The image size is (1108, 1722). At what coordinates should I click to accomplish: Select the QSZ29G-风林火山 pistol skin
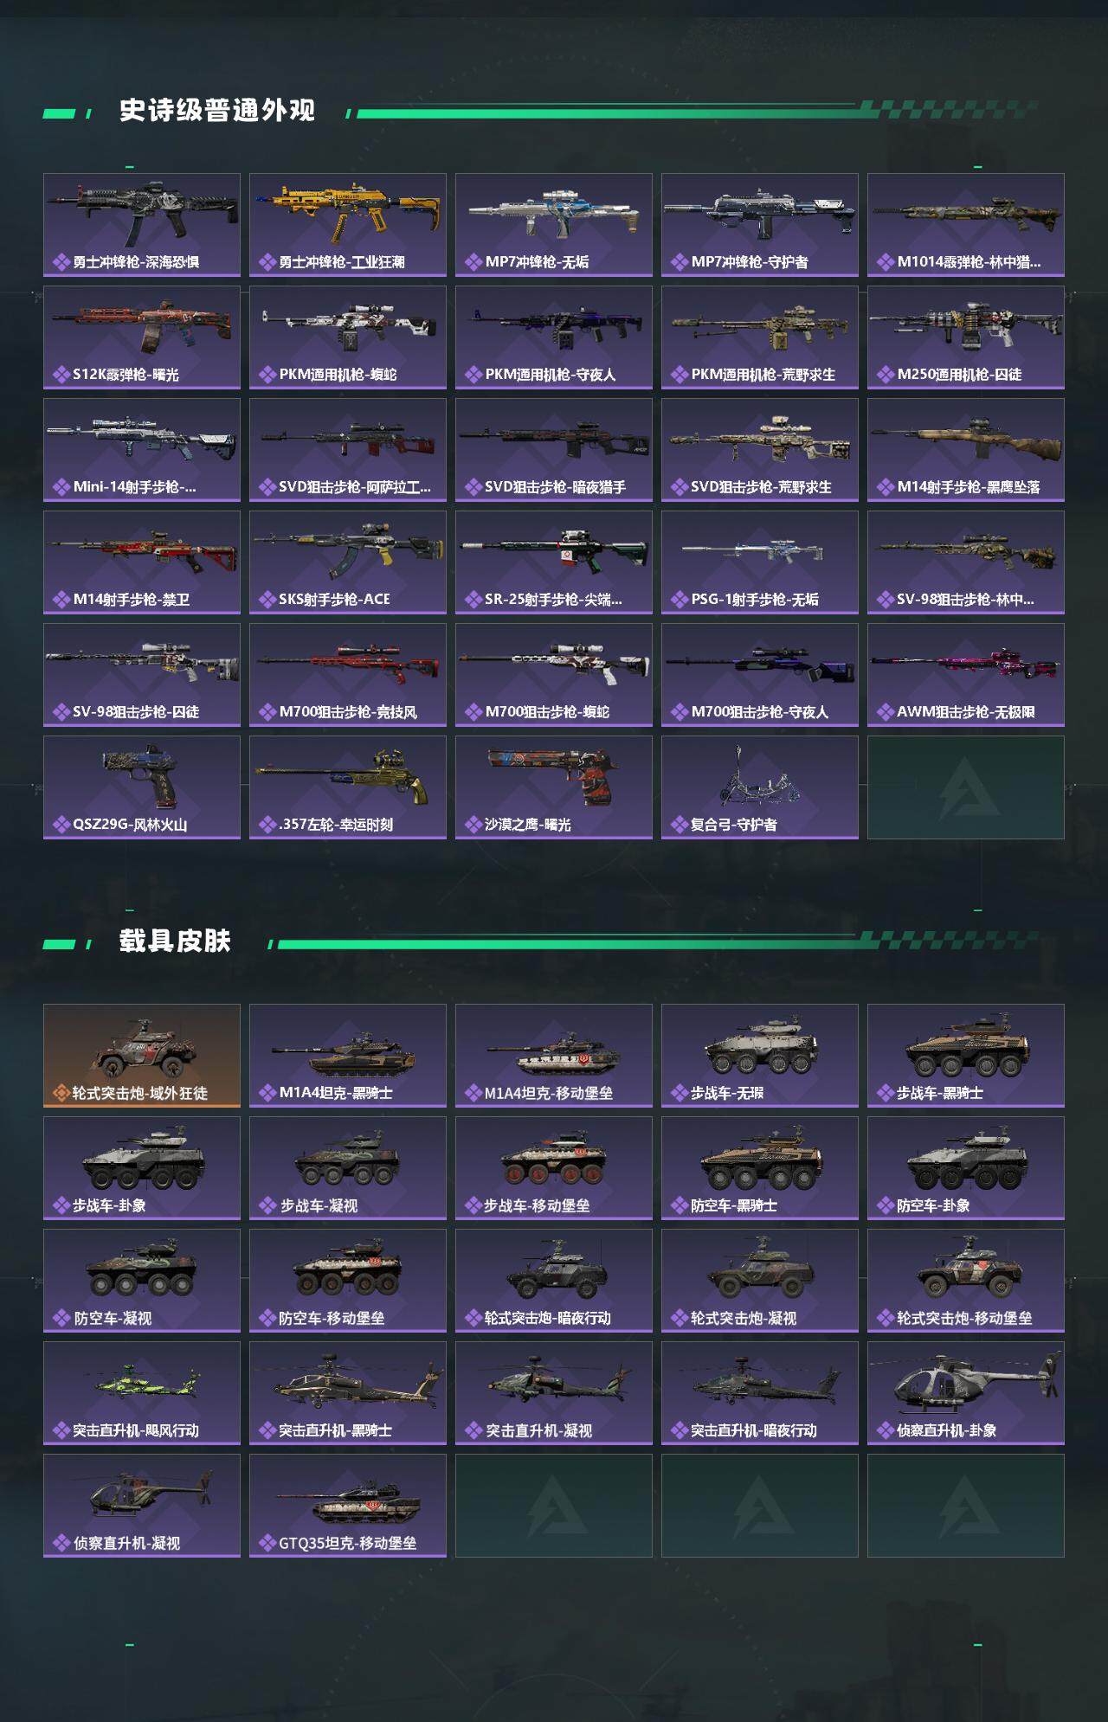(142, 787)
